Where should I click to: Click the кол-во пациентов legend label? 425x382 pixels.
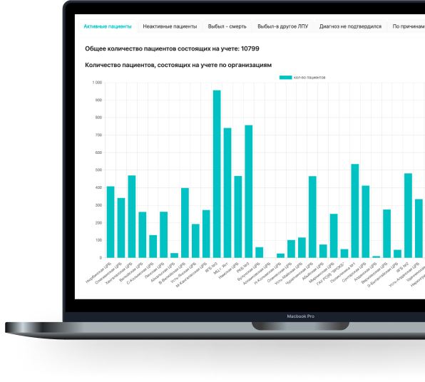(x=309, y=78)
